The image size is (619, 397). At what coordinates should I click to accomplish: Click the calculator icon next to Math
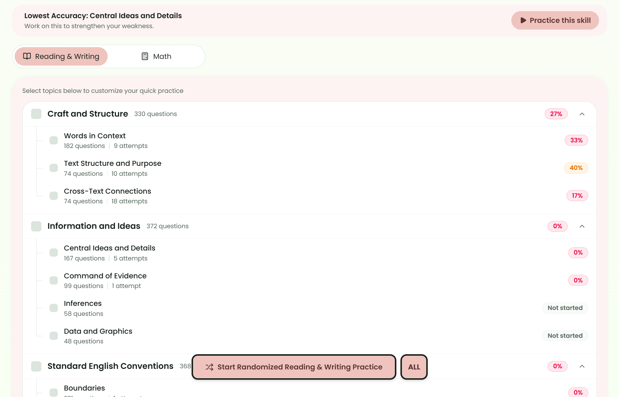pyautogui.click(x=145, y=56)
